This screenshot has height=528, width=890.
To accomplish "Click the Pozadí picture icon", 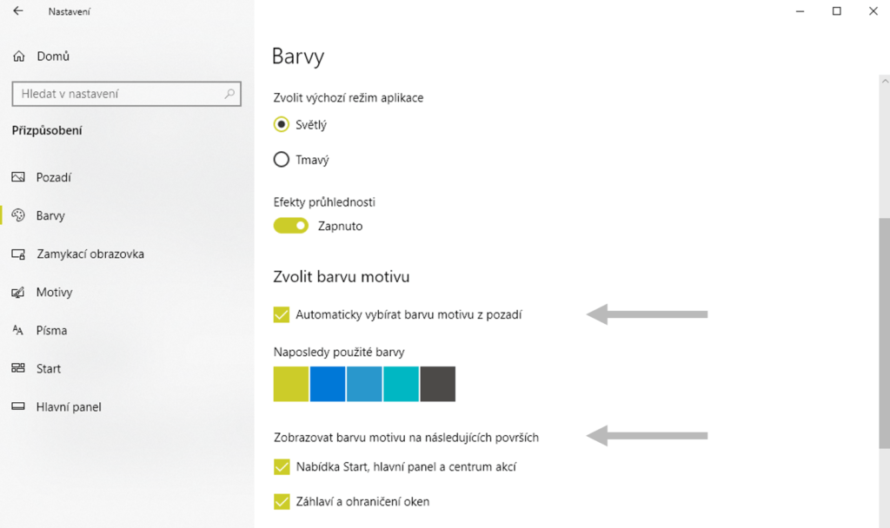I will 18,177.
